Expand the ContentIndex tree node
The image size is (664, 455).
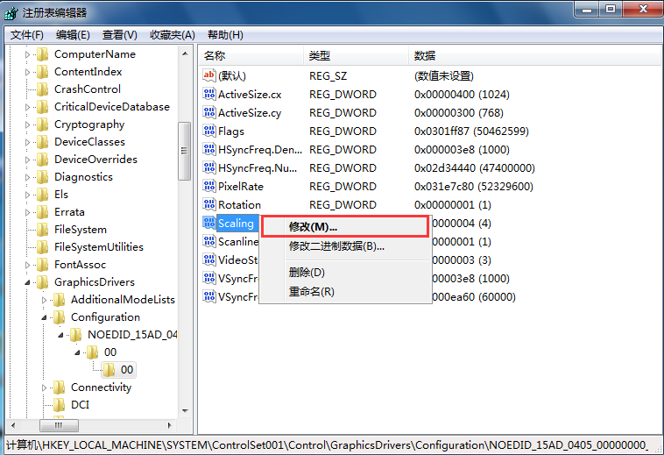27,72
